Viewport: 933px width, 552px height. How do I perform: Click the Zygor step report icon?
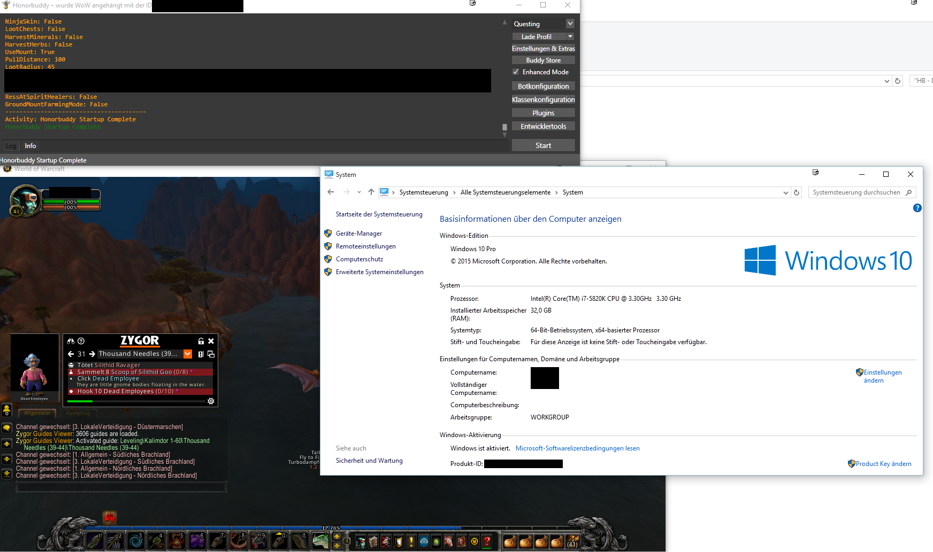[x=201, y=354]
